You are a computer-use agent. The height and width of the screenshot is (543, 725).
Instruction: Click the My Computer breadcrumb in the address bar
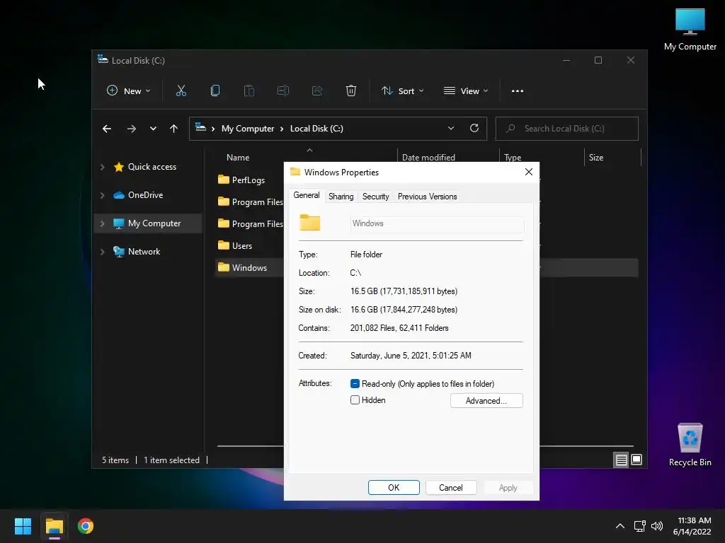[x=248, y=129]
